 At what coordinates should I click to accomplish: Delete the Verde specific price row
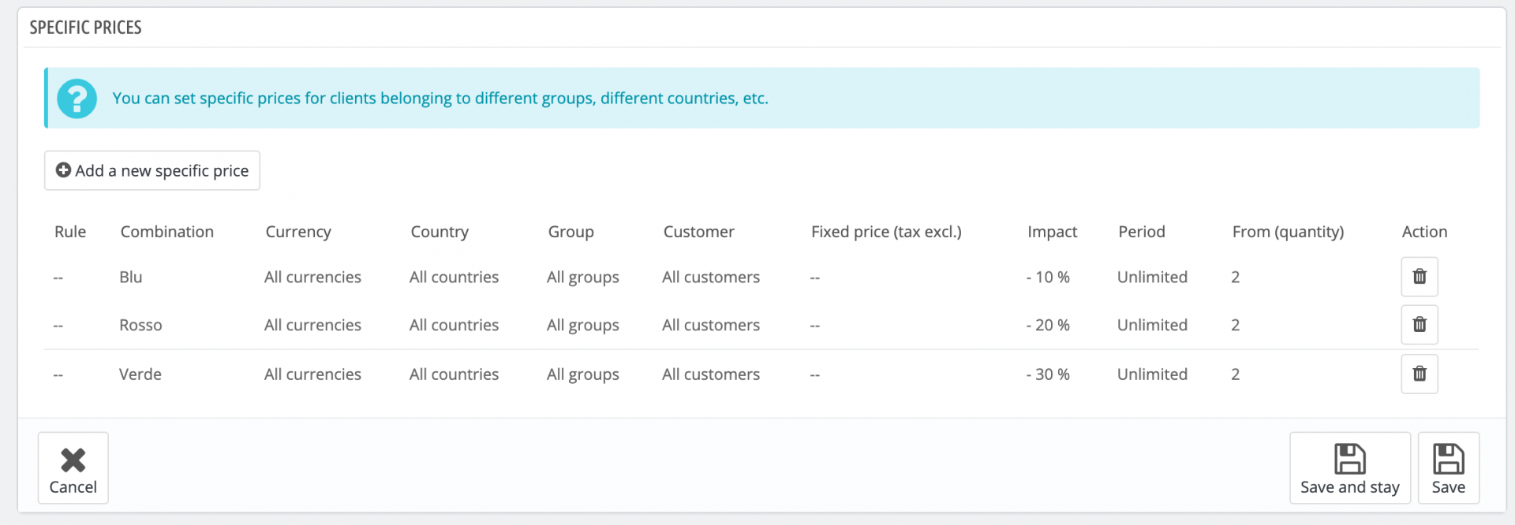click(x=1419, y=374)
